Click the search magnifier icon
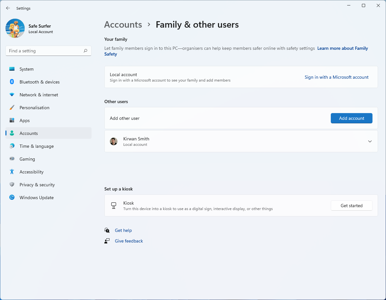386x300 pixels. pos(85,51)
